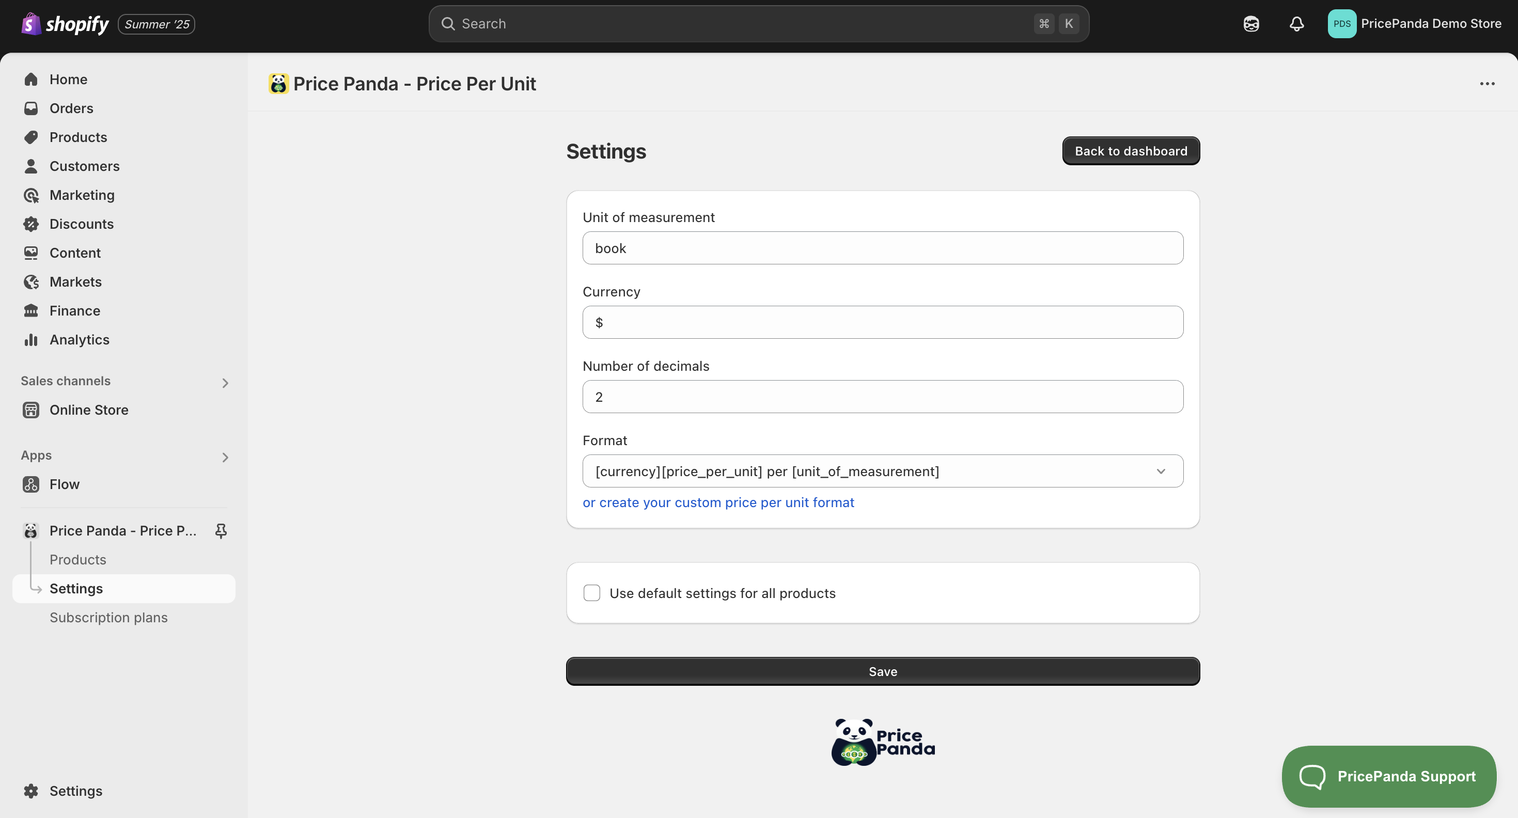The width and height of the screenshot is (1518, 818).
Task: Open the Sidekick assistant icon in top bar
Action: pyautogui.click(x=1251, y=24)
